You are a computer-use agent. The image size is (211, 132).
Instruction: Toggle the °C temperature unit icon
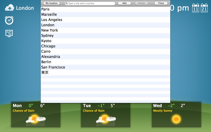9,33
